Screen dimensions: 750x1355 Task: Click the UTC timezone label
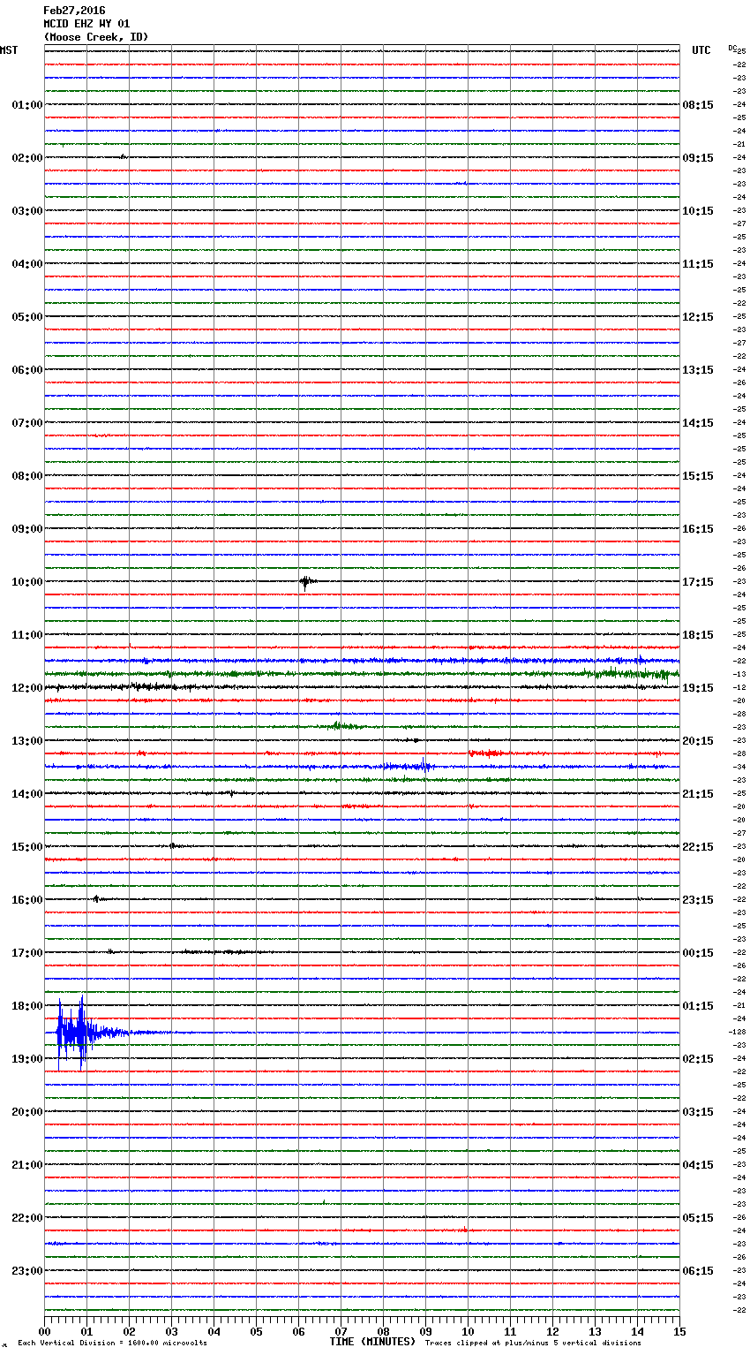click(701, 50)
